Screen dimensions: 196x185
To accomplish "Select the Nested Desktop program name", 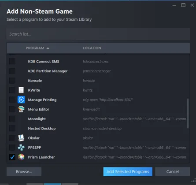I will click(x=42, y=129).
